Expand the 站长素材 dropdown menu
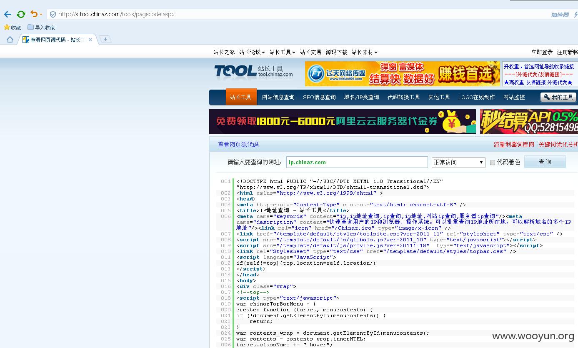 tap(364, 52)
